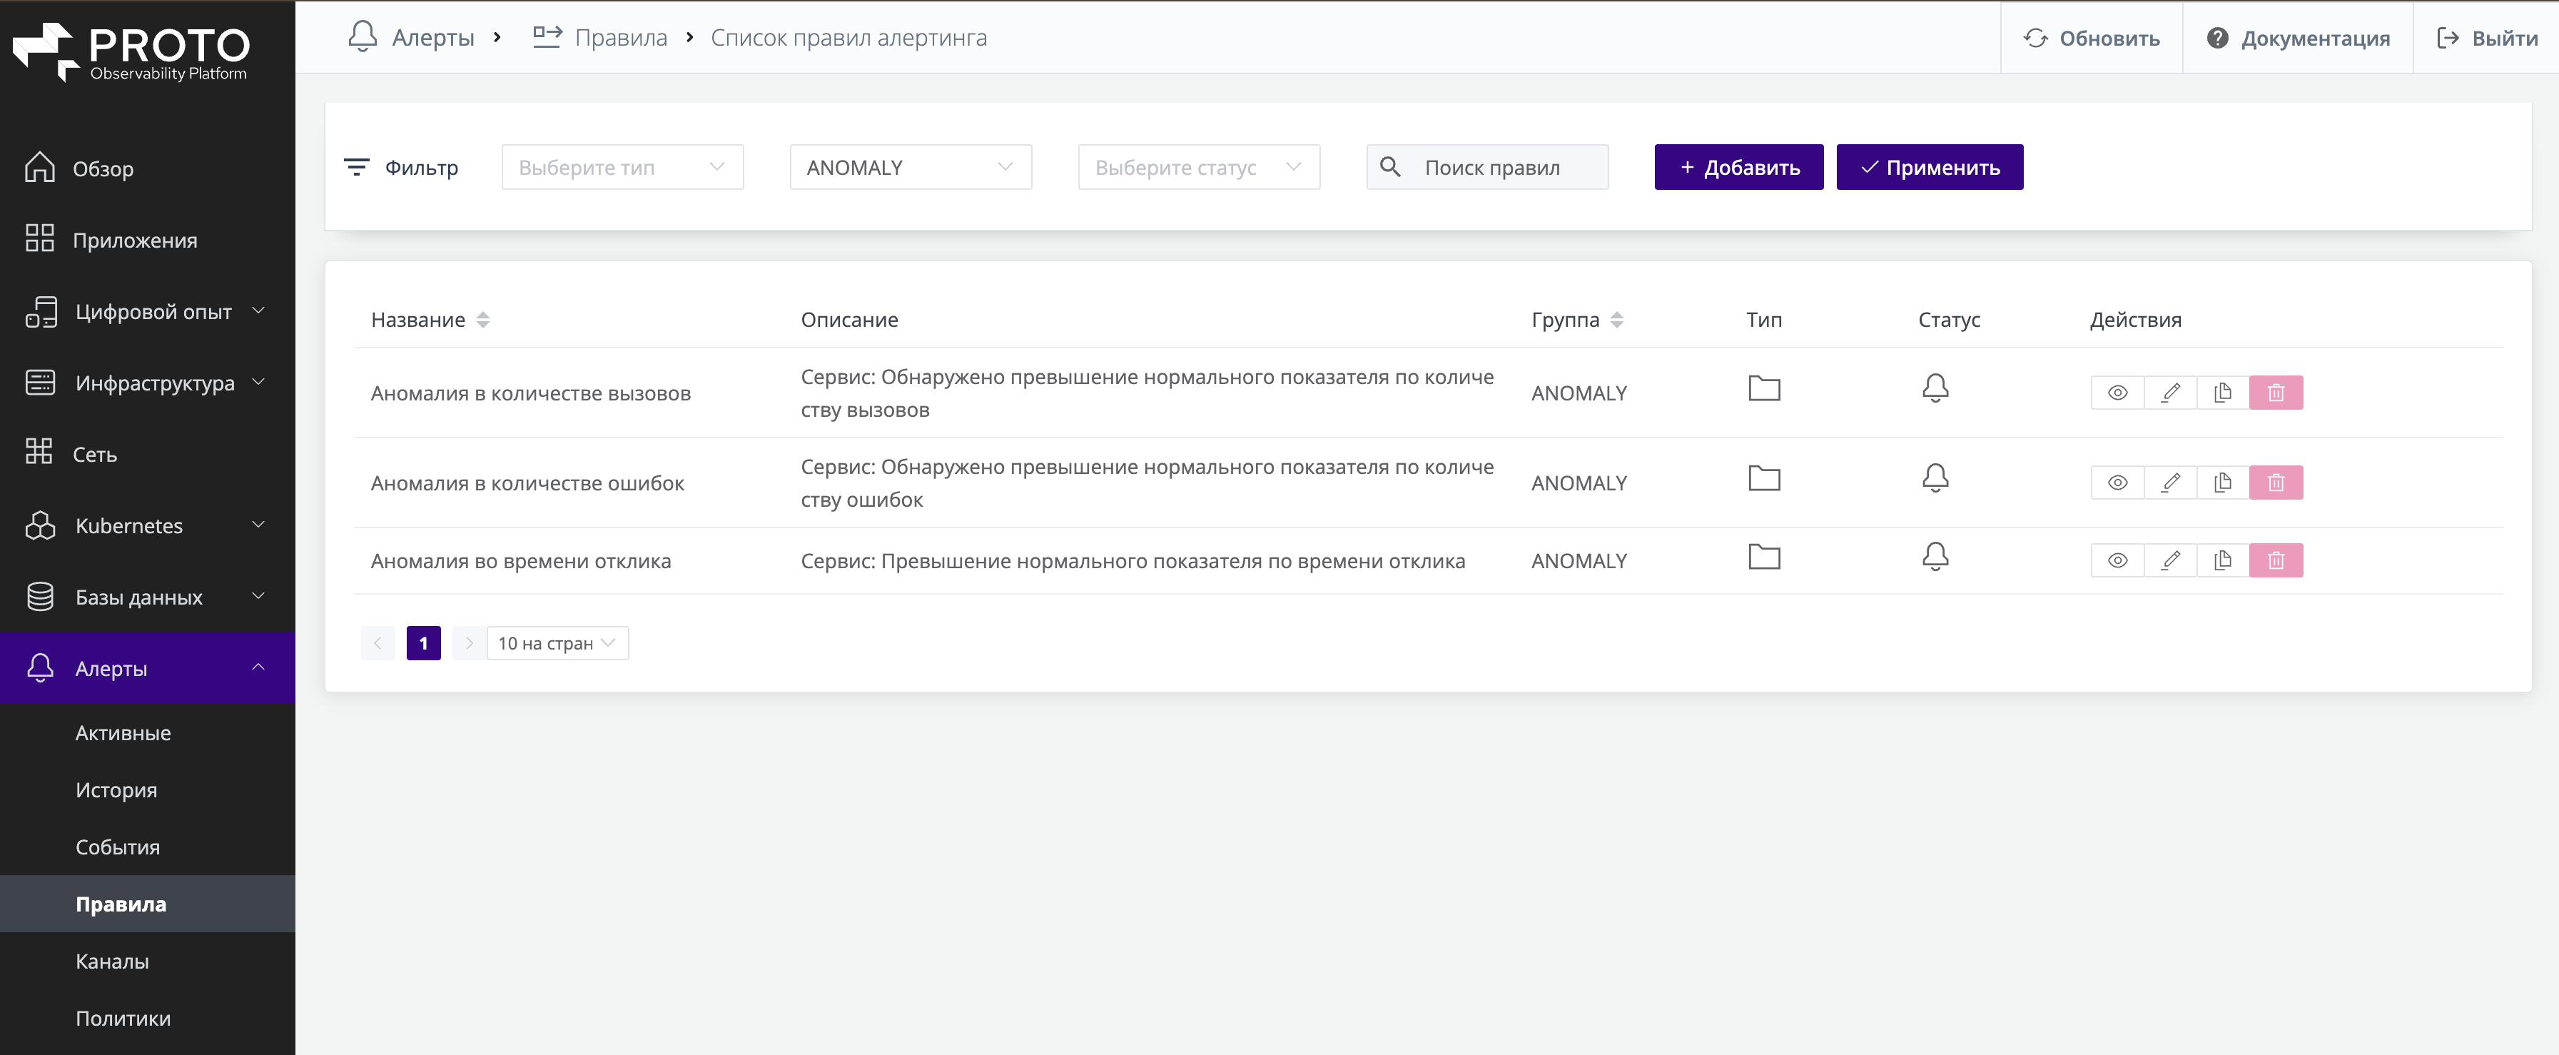Select page 1 in pagination

click(x=423, y=642)
